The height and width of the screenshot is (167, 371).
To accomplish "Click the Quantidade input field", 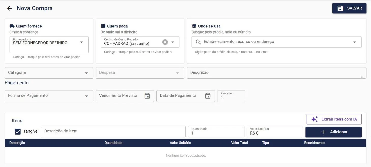I will [216, 131].
